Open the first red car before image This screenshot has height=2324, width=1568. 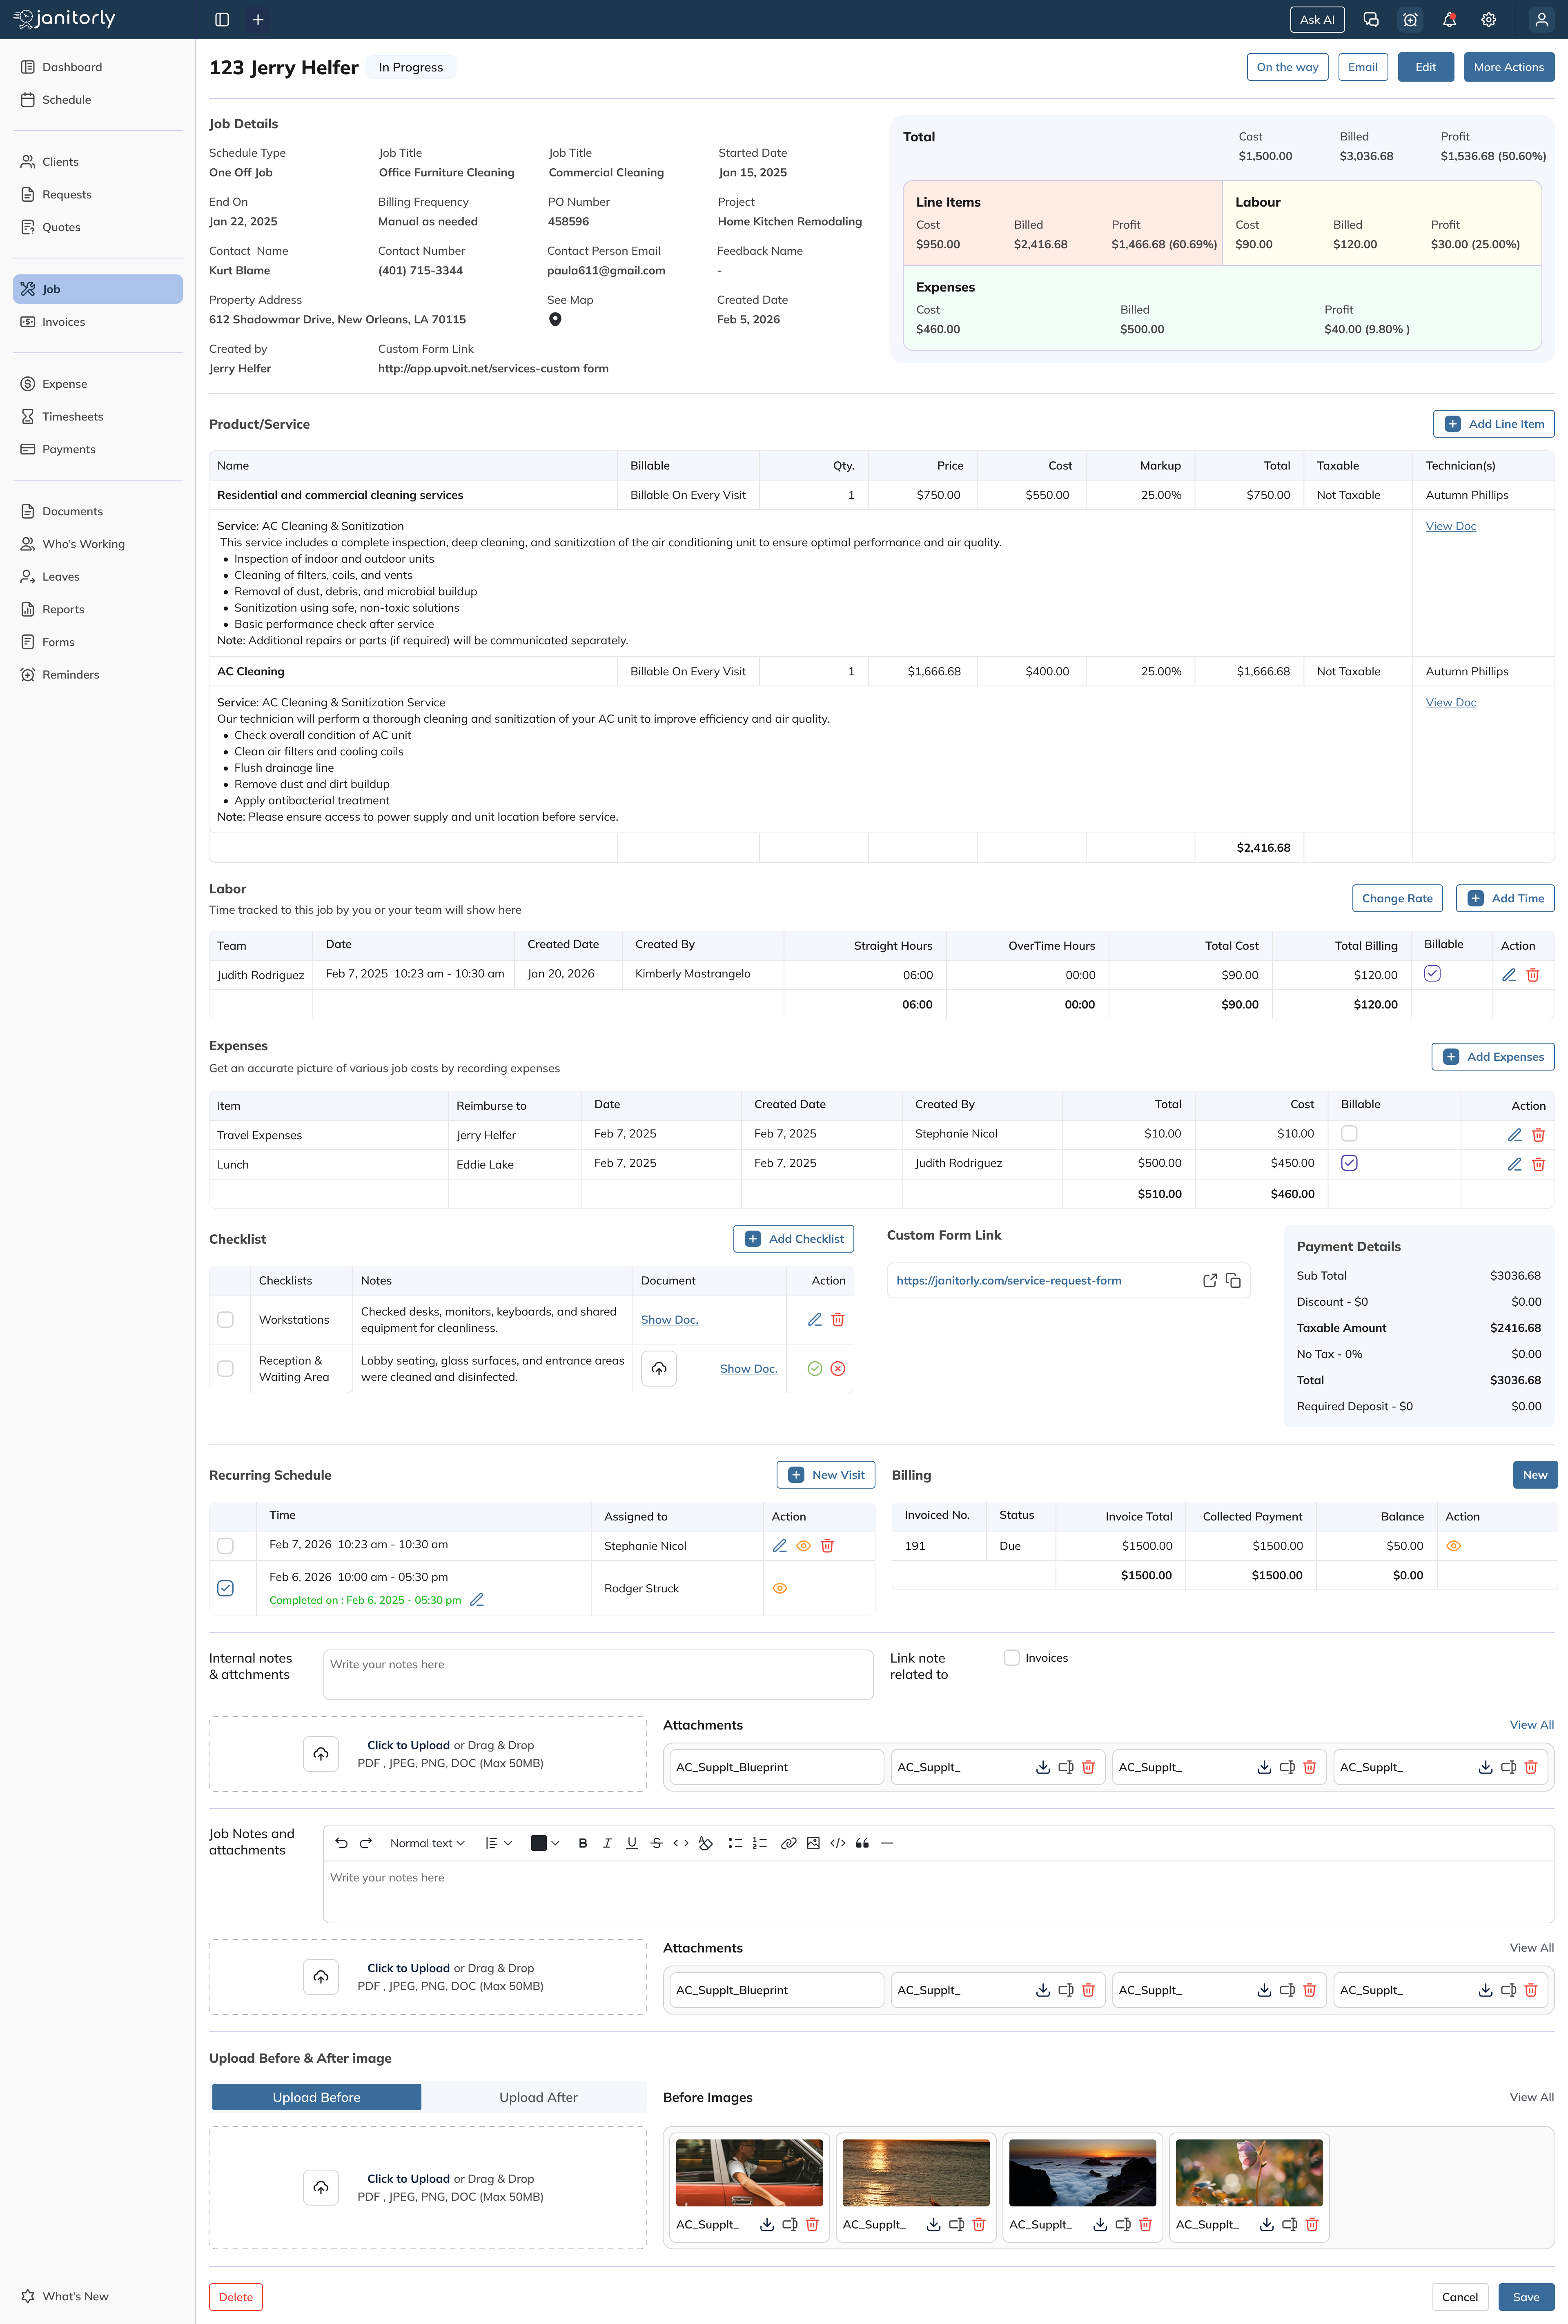click(749, 2173)
